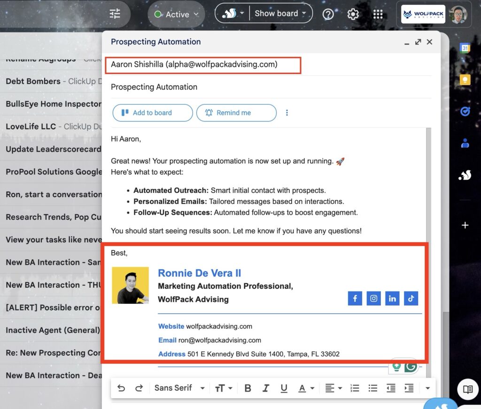Click the recipient field with Aaron Shishilla

[x=203, y=65]
